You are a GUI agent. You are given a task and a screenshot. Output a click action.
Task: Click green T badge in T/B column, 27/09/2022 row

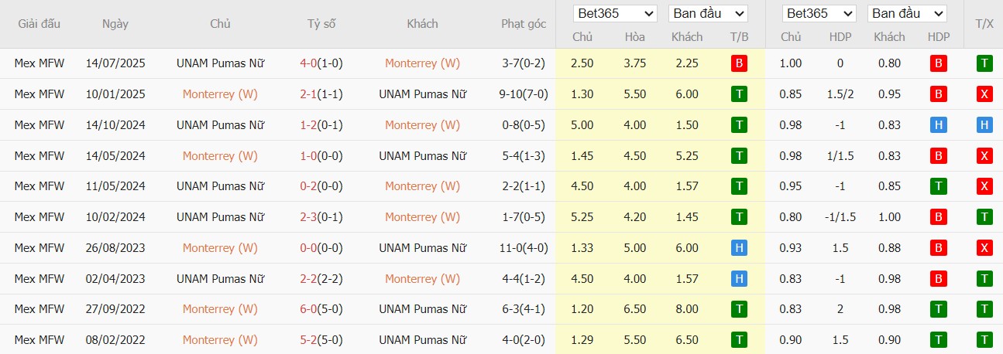[739, 309]
